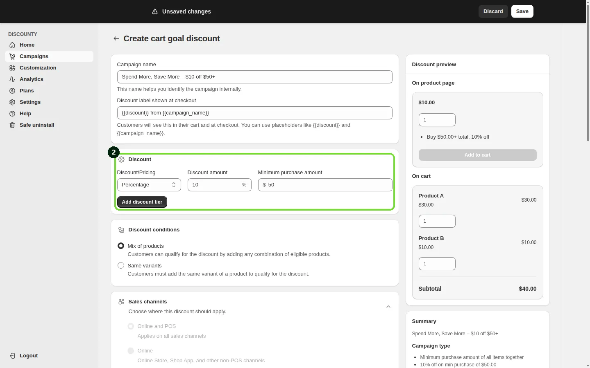
Task: Click the Discount section badge icon
Action: coord(121,159)
